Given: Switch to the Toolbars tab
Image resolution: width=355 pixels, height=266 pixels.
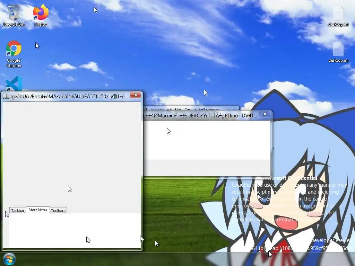Looking at the screenshot, I should 58,210.
